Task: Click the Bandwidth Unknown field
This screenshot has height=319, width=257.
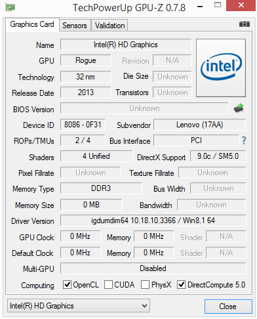Action: click(x=212, y=205)
